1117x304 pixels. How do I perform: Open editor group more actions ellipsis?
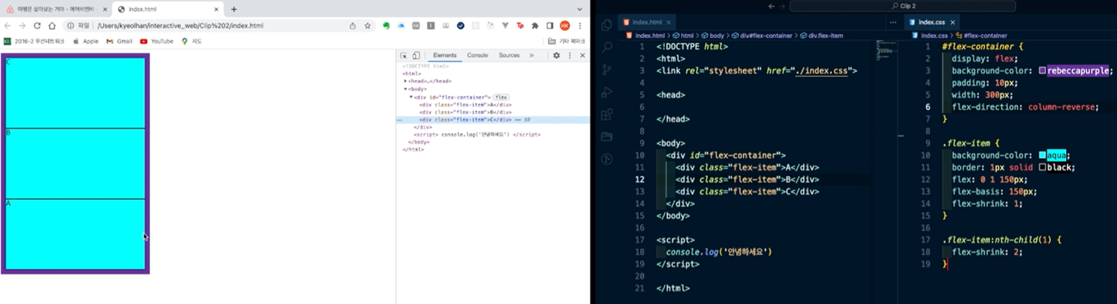coord(893,23)
